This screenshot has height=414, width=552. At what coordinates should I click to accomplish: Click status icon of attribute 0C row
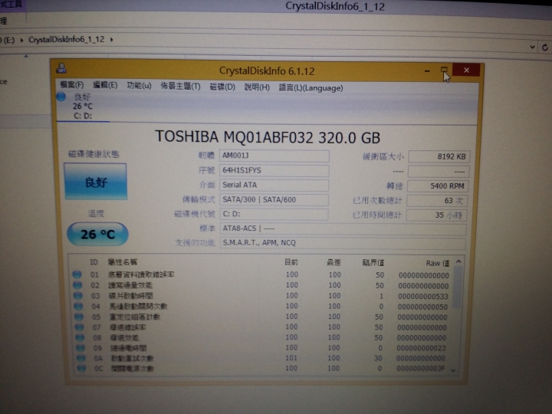point(82,368)
